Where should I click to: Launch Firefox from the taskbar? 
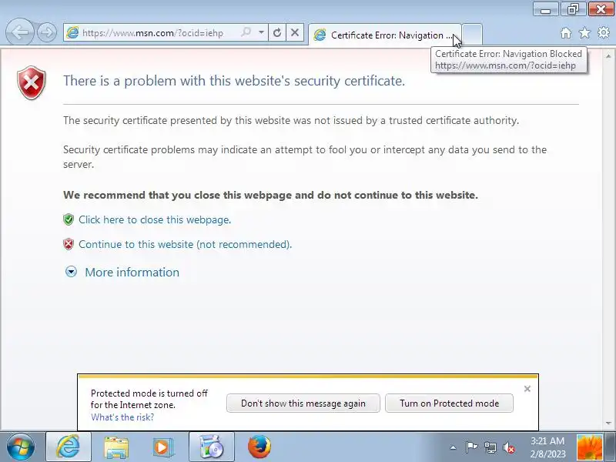pyautogui.click(x=259, y=447)
